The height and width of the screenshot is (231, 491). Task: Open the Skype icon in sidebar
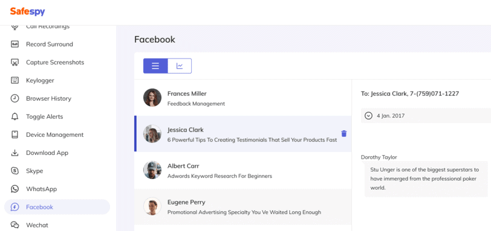pos(15,171)
